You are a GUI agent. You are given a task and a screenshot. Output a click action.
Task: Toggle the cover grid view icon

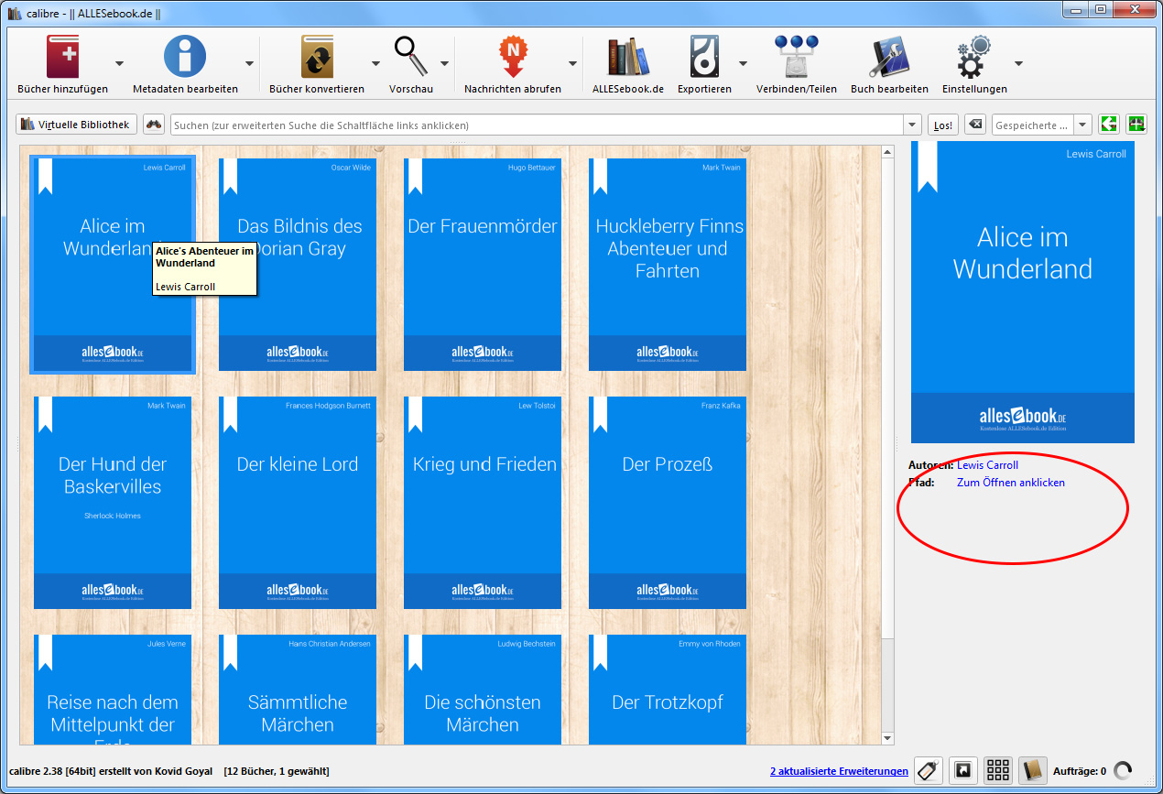(x=998, y=770)
